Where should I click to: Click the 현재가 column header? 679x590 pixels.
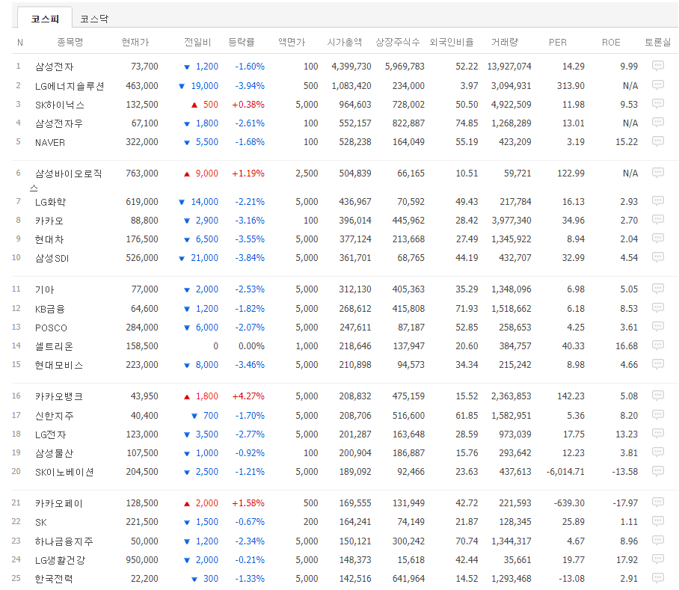(x=135, y=43)
